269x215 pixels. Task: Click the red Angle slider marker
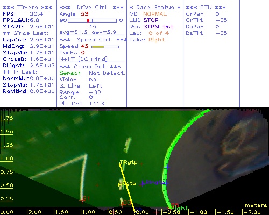[88, 20]
